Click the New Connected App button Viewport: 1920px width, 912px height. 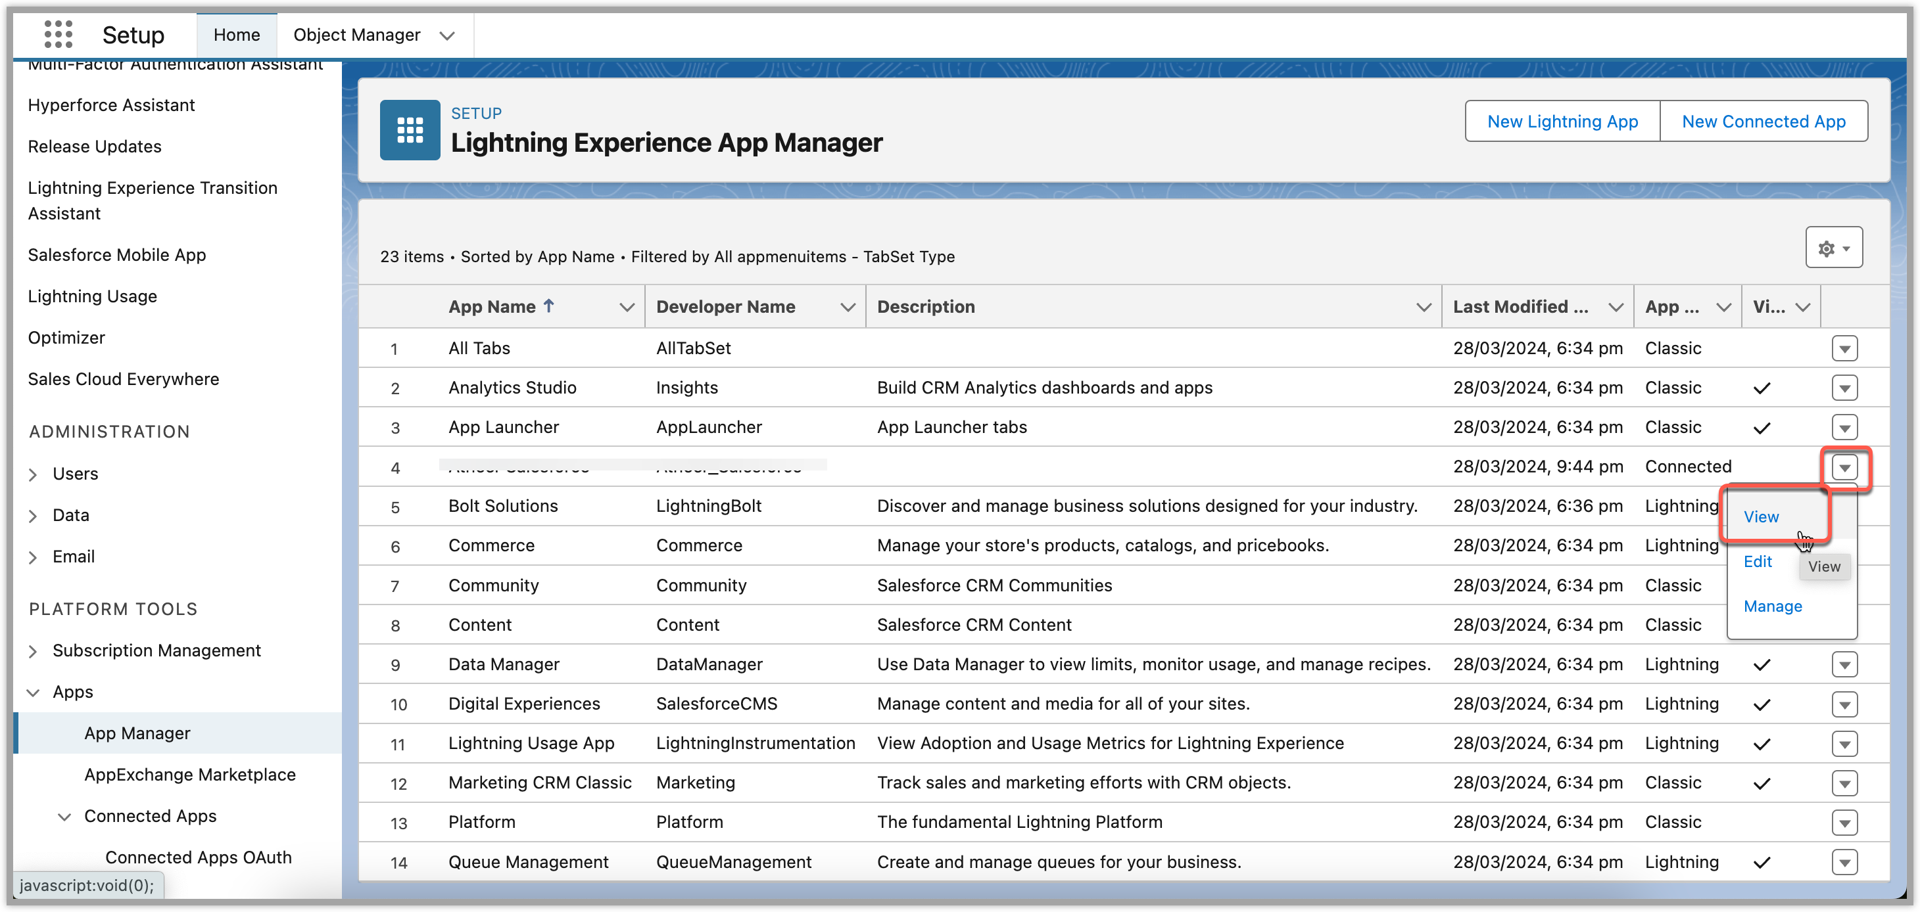[x=1764, y=122]
